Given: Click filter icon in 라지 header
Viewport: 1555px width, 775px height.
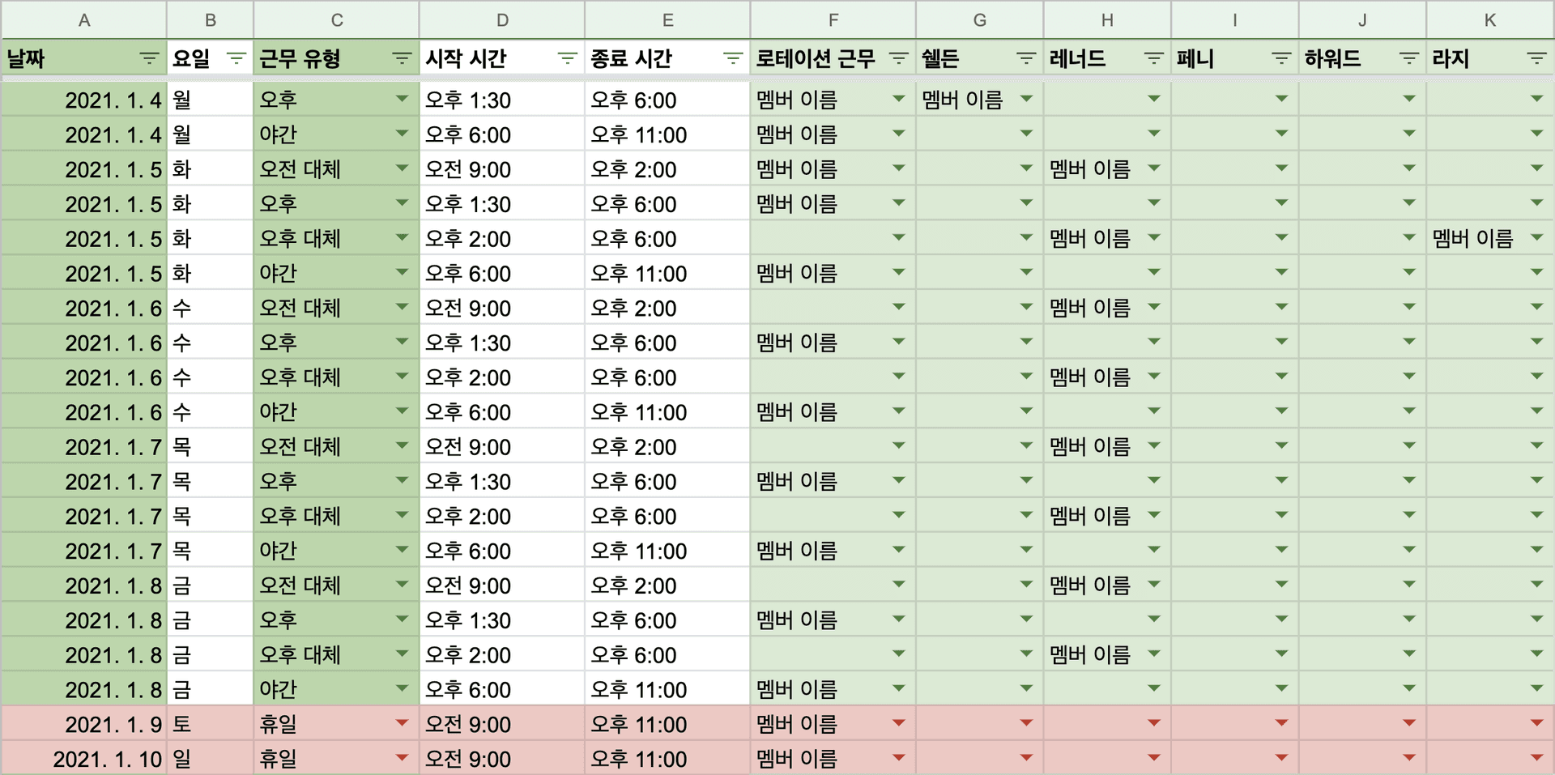Looking at the screenshot, I should [x=1536, y=58].
